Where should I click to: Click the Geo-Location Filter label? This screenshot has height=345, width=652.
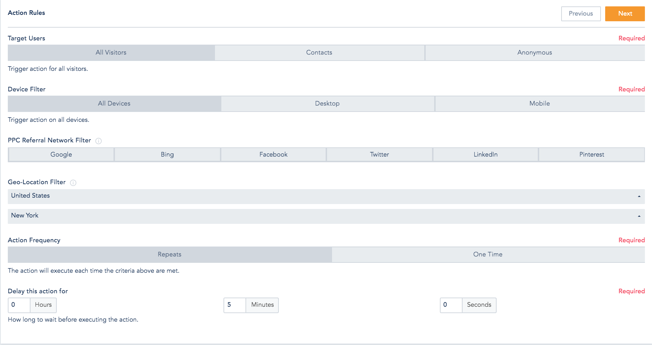[37, 182]
